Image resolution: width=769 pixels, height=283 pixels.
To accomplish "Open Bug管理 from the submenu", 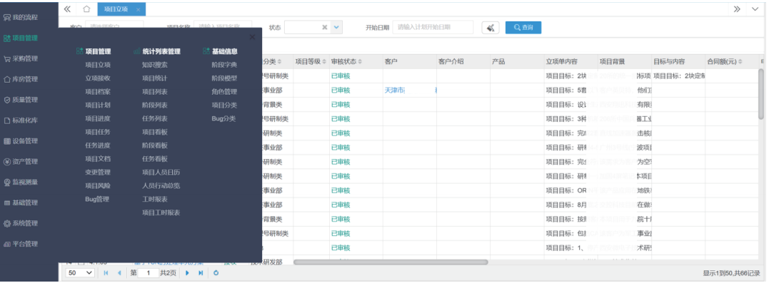I will 97,200.
